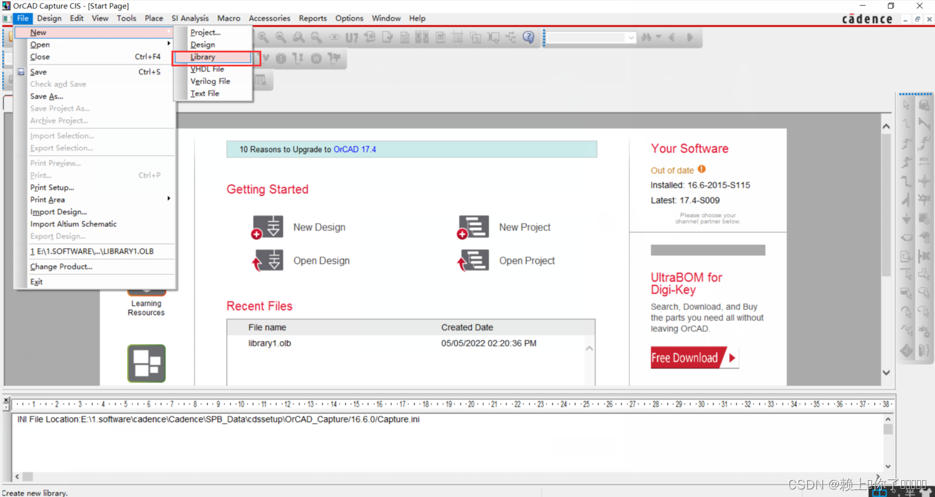The width and height of the screenshot is (935, 497).
Task: Expand the Print Area submenu
Action: click(95, 200)
